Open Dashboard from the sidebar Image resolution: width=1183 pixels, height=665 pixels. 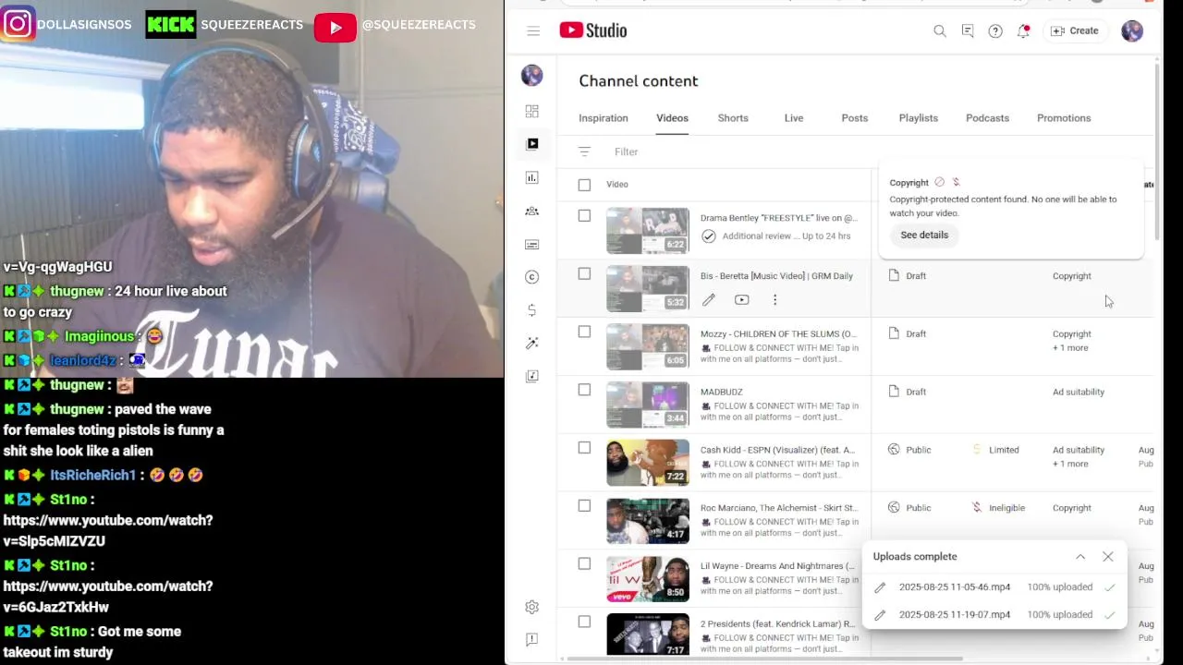[x=532, y=112]
